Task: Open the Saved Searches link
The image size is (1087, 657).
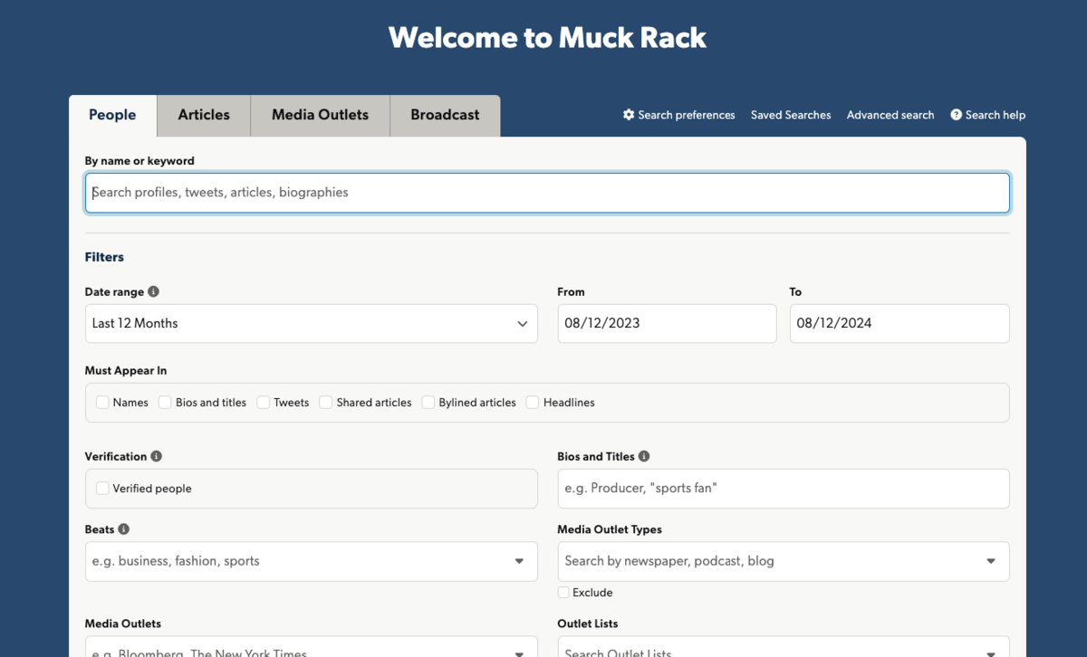Action: [x=791, y=115]
